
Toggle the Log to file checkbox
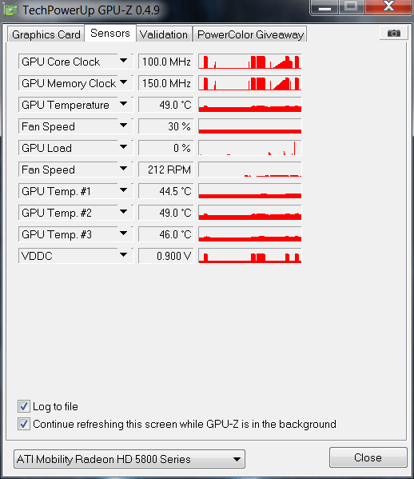point(23,406)
